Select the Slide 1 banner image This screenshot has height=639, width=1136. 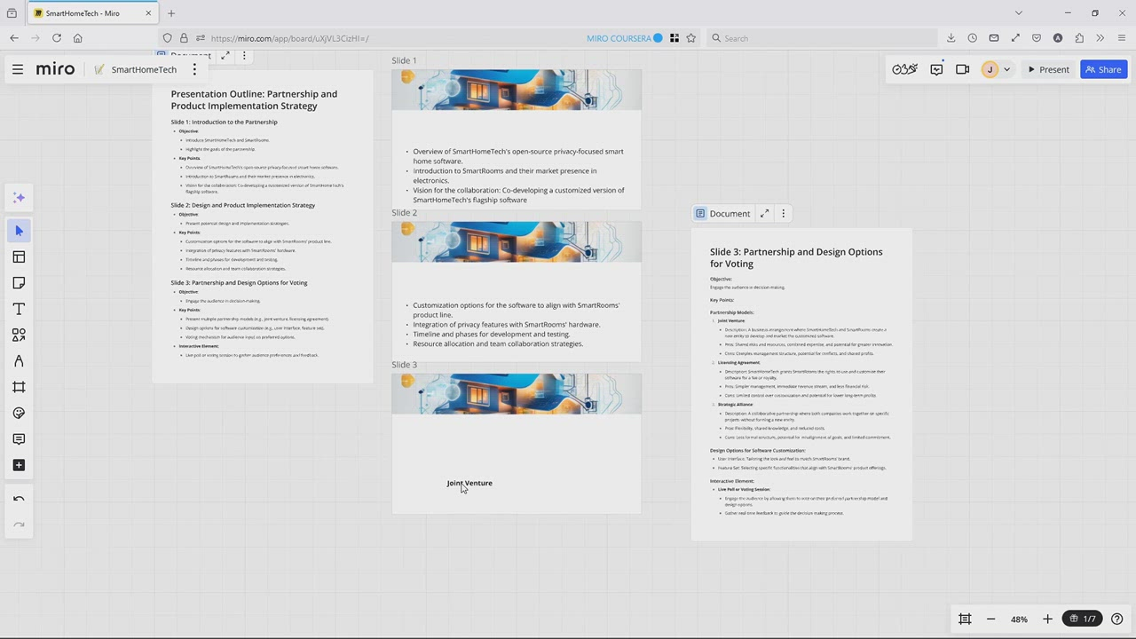pyautogui.click(x=517, y=90)
